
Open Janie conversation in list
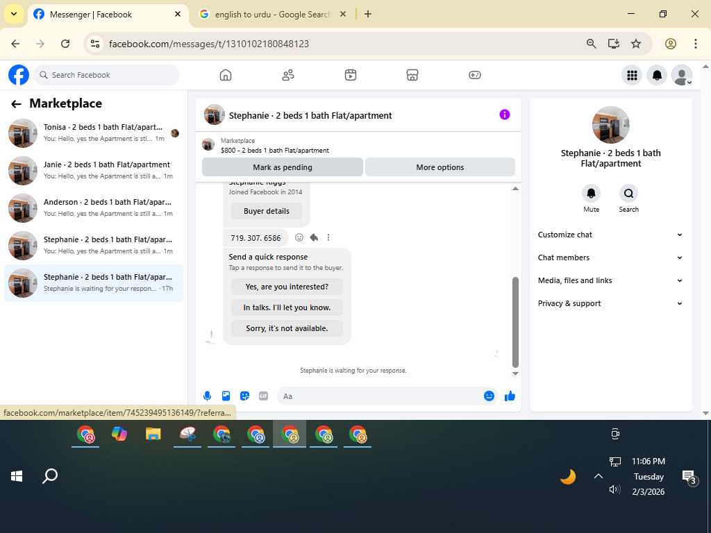[x=94, y=171]
